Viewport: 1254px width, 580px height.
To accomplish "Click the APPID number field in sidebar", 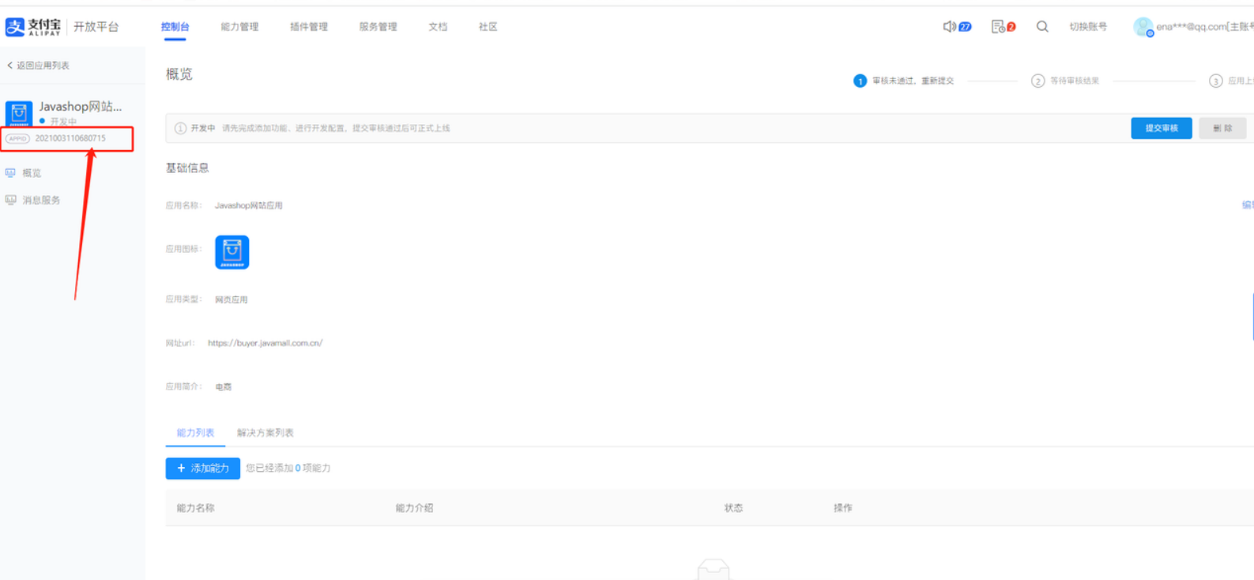I will 70,138.
